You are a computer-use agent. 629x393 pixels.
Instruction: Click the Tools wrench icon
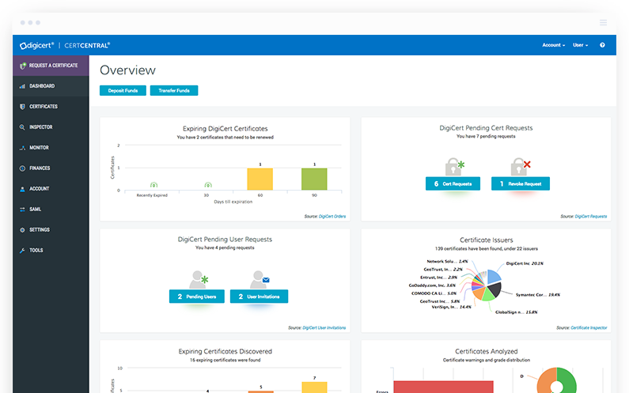pyautogui.click(x=22, y=251)
